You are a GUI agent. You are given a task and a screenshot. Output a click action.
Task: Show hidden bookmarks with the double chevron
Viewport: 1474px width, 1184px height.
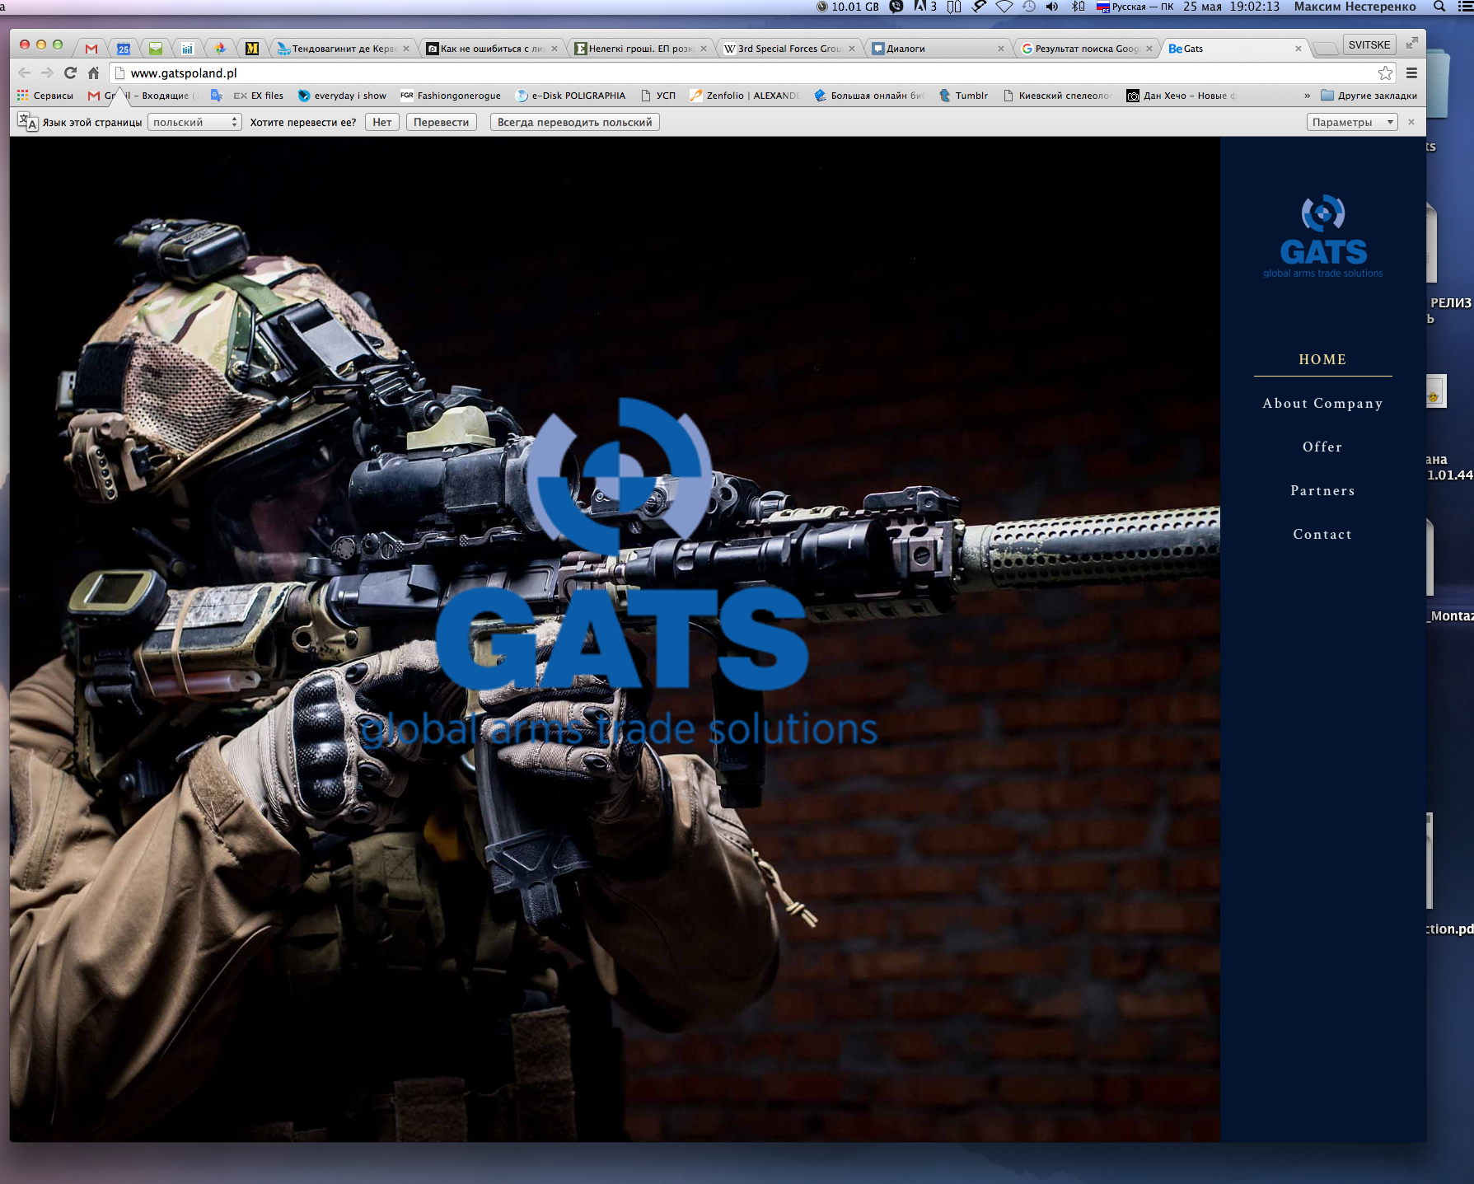[1307, 96]
